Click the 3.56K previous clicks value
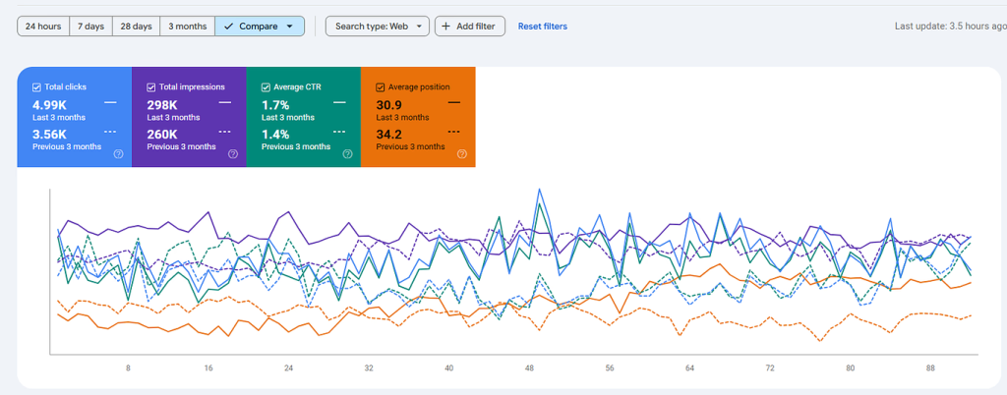1007x395 pixels. [x=49, y=135]
